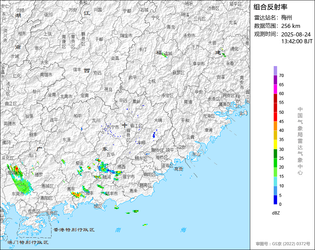Screen dimensions: 315x250
Task: Click the 海丰 map label
Action: point(90,193)
